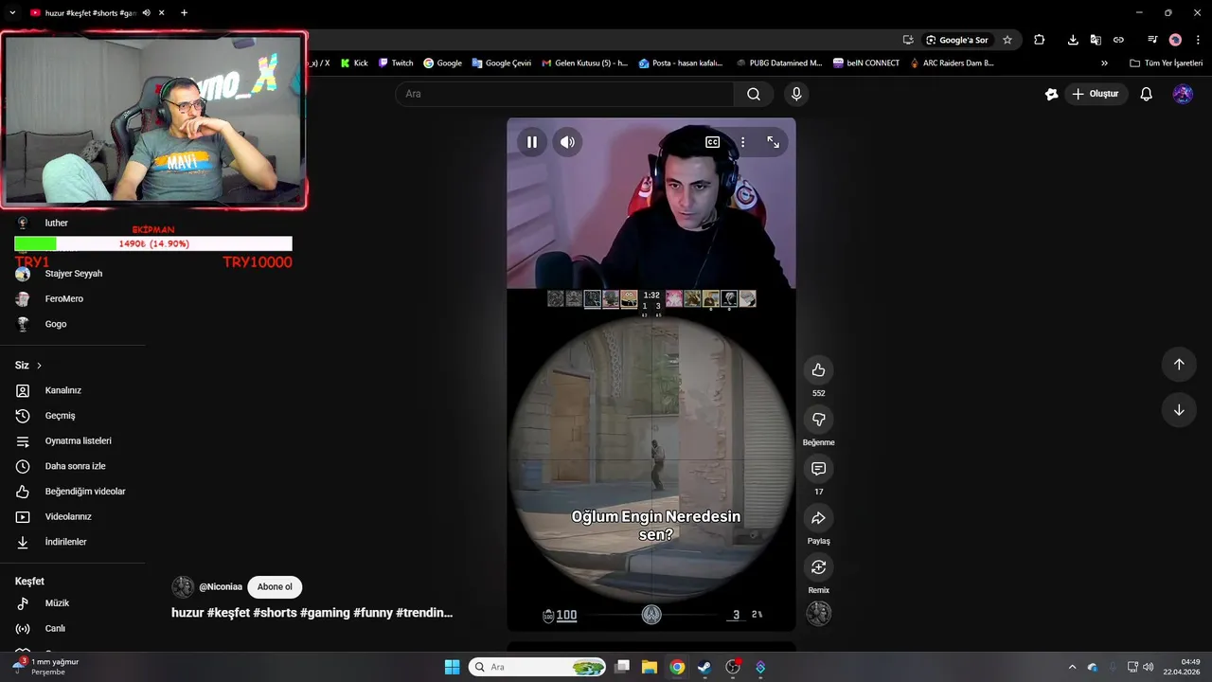Viewport: 1212px width, 682px height.
Task: Enter fullscreen on the Shorts player
Action: click(x=774, y=142)
